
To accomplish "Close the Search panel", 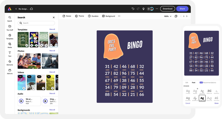I will tap(54, 17).
